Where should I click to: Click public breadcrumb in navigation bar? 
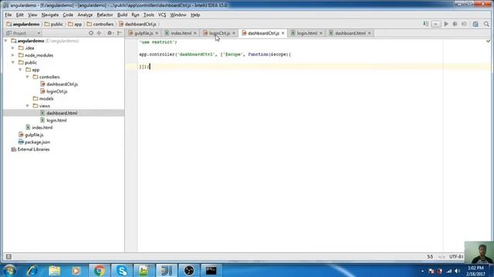(54, 24)
